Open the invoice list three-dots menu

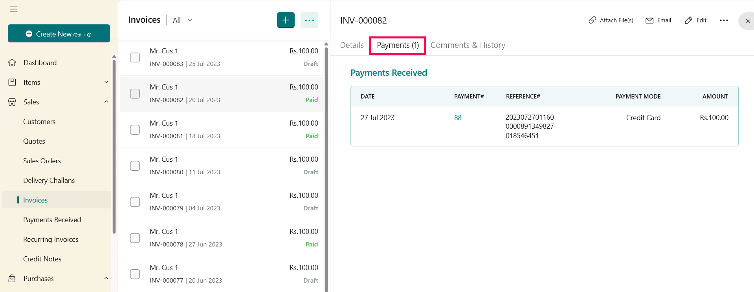[x=309, y=20]
